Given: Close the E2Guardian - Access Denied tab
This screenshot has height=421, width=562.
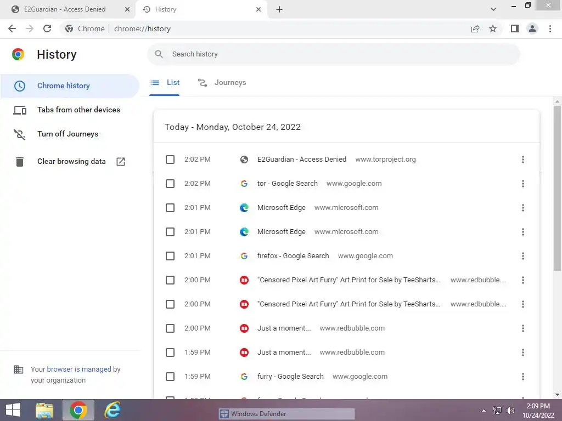Looking at the screenshot, I should [127, 9].
